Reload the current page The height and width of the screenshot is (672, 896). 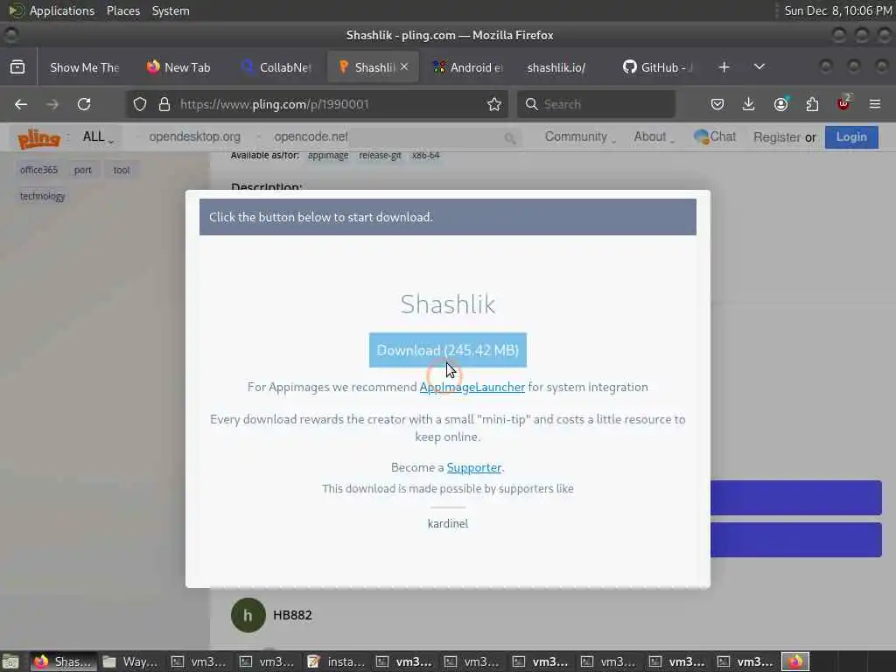pos(84,104)
